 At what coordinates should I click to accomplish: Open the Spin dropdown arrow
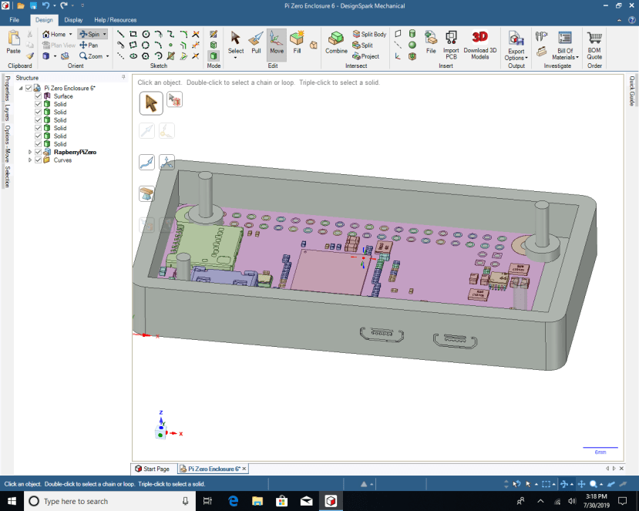click(x=105, y=34)
